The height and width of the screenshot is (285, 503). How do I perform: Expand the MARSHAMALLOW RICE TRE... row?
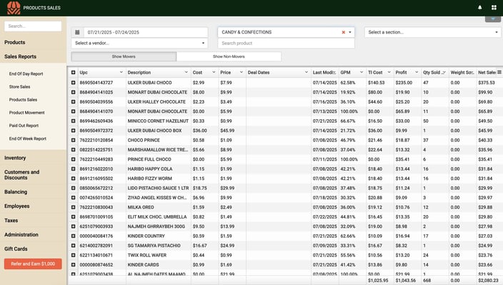pyautogui.click(x=73, y=150)
